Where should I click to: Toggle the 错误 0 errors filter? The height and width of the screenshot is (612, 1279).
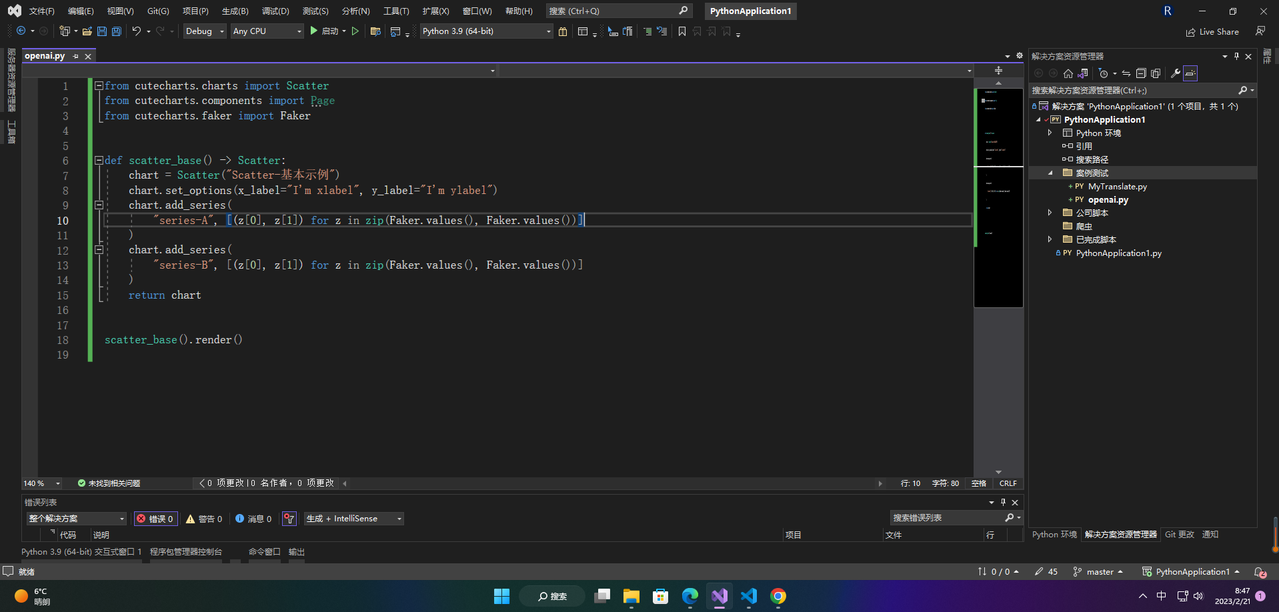coord(156,519)
